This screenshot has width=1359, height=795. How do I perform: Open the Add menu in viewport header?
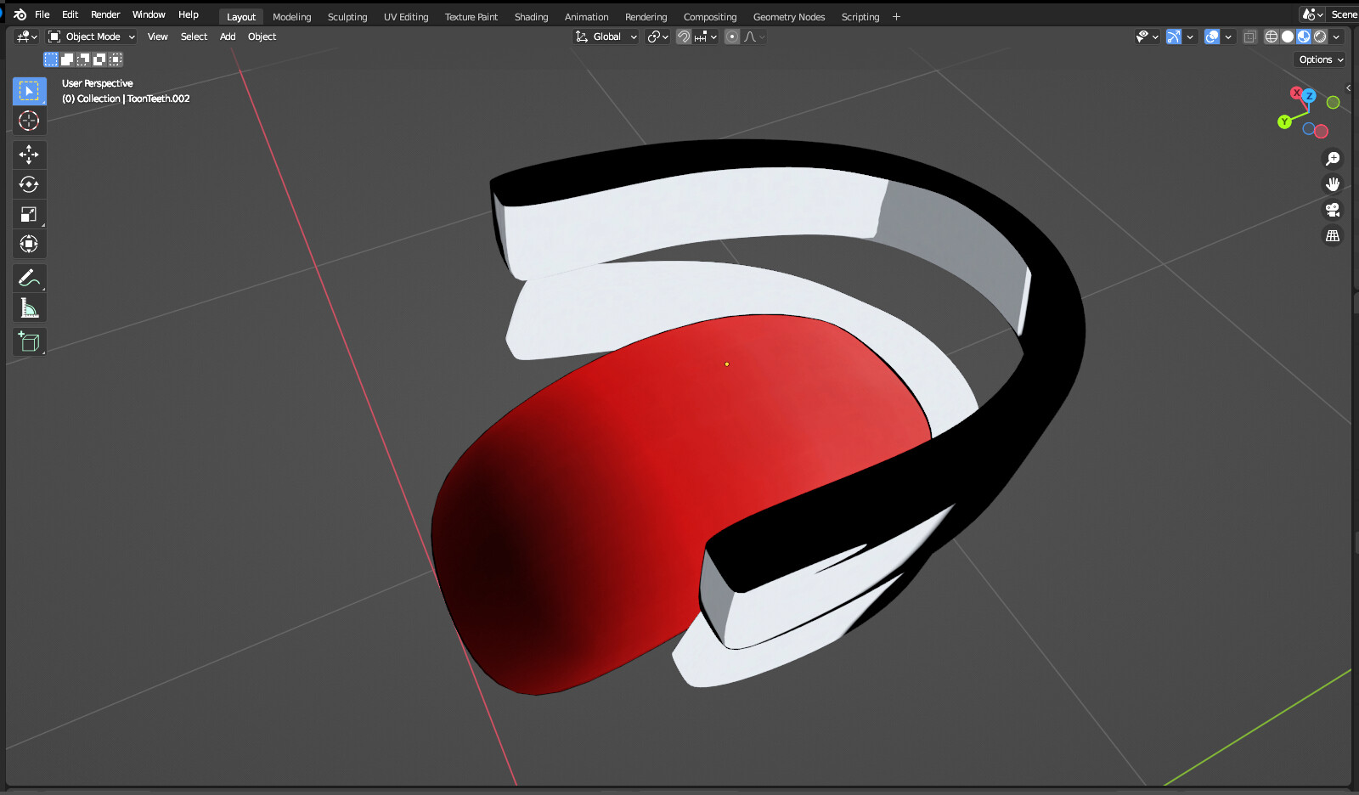click(x=228, y=37)
